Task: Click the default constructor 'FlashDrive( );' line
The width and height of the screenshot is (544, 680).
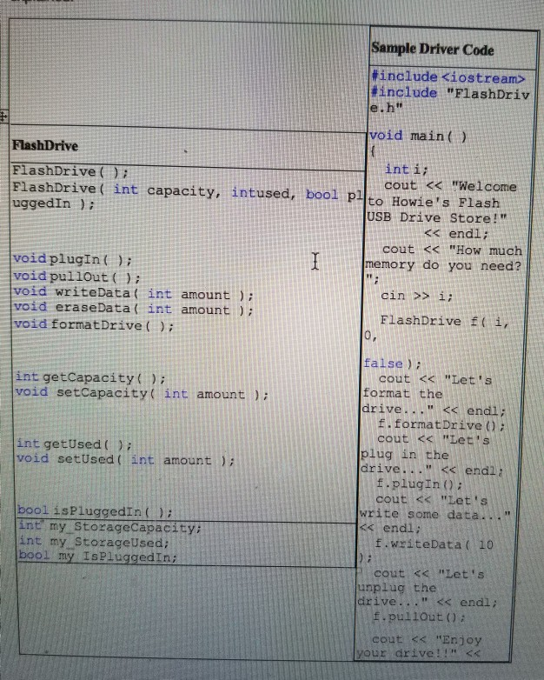Action: tap(70, 171)
